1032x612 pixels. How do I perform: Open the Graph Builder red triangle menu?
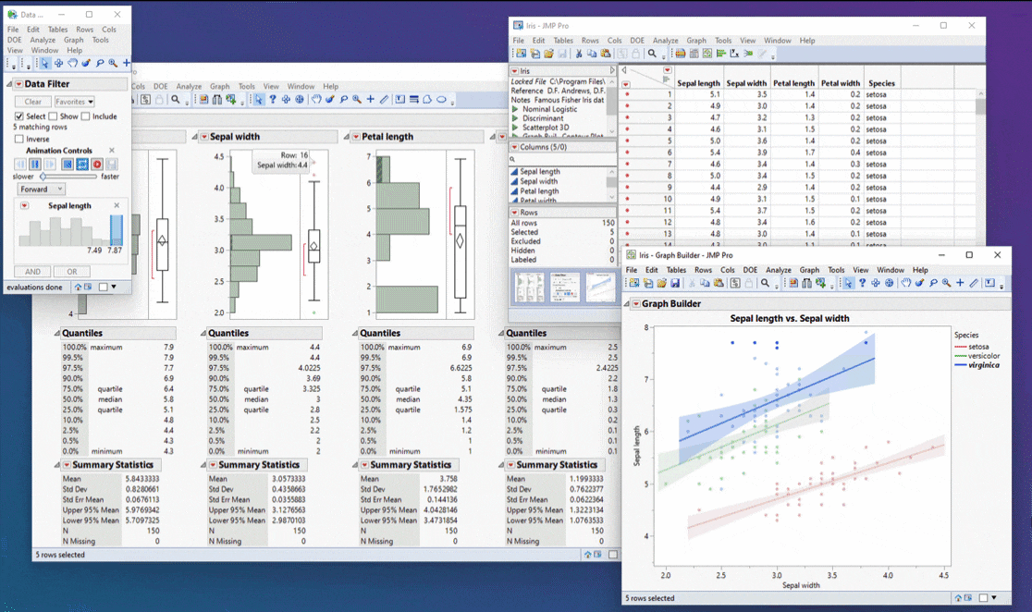point(636,304)
